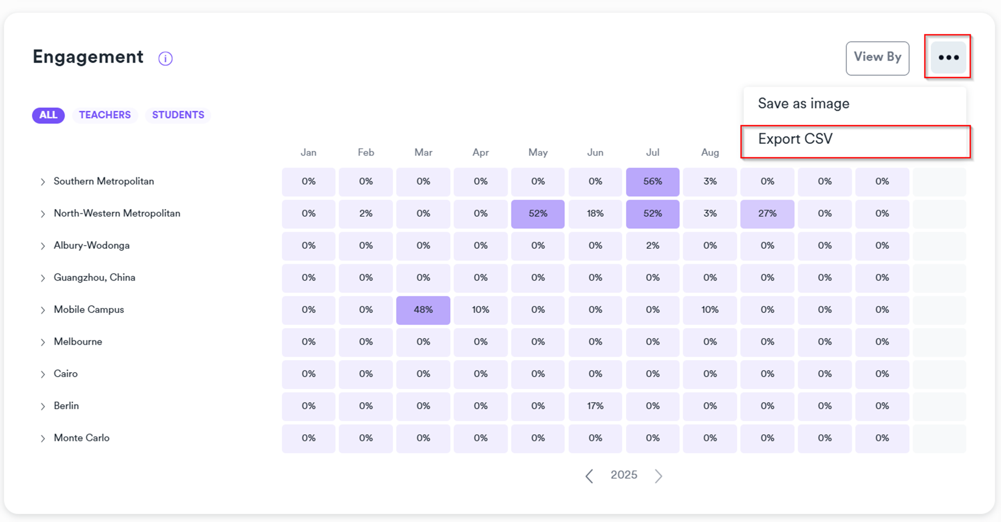The width and height of the screenshot is (1001, 522).
Task: Click the Guangzhou, China campus name
Action: (94, 277)
